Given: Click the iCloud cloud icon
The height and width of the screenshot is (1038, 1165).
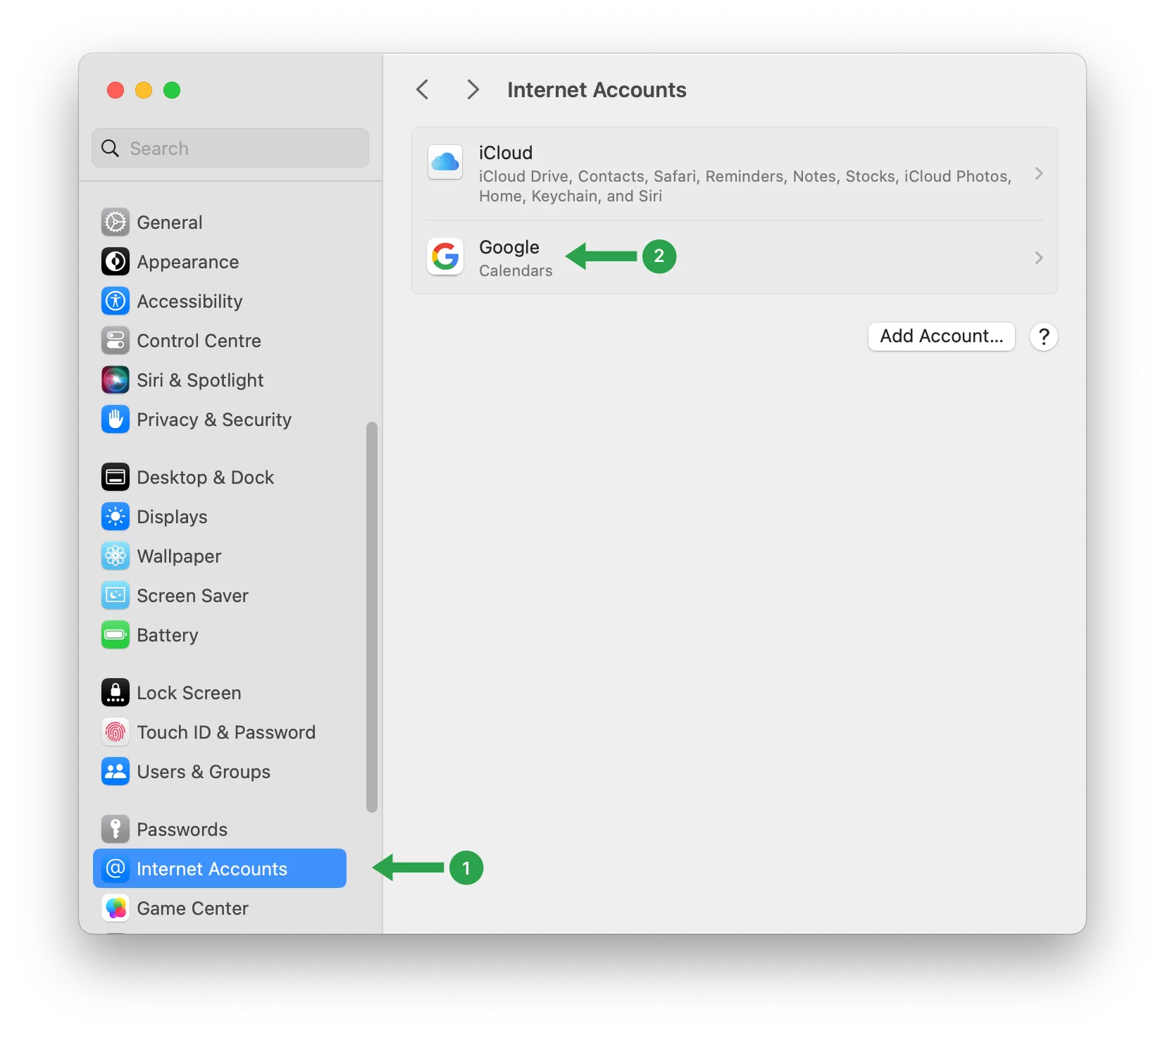Looking at the screenshot, I should tap(445, 163).
